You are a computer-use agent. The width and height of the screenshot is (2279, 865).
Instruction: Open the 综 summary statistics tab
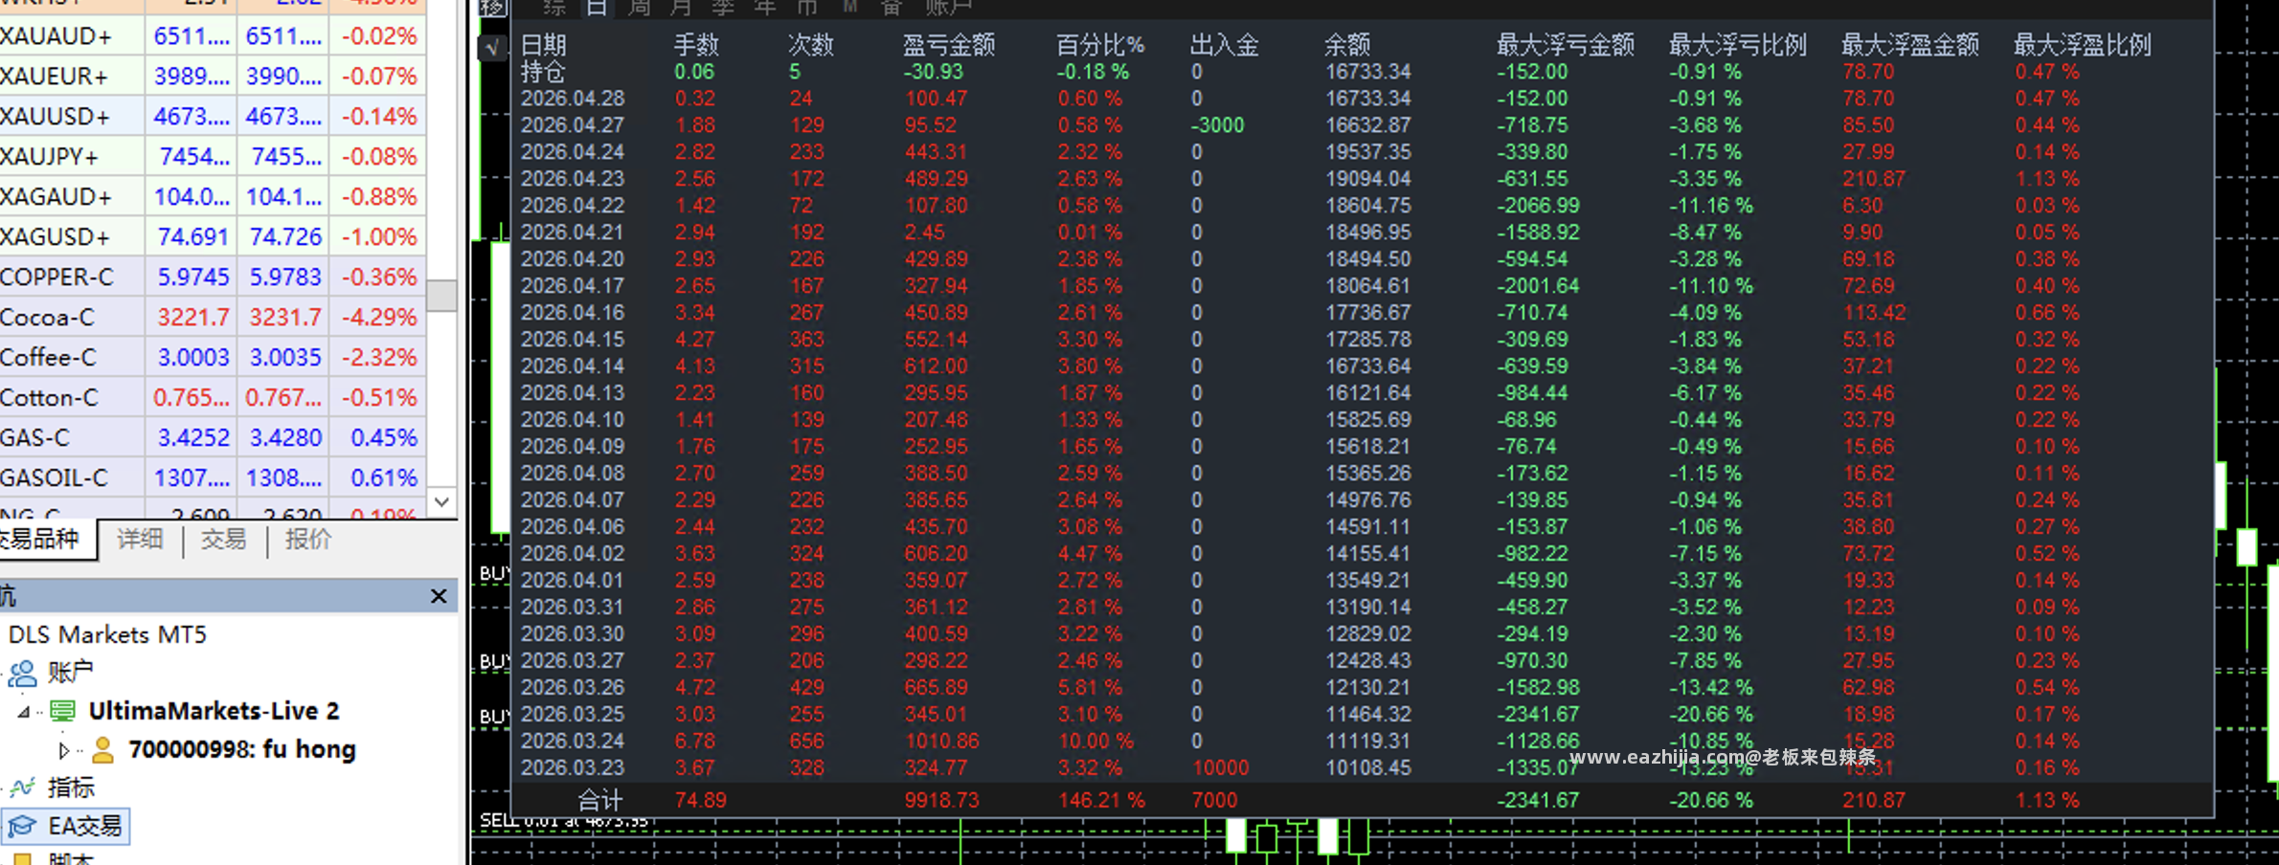(554, 9)
